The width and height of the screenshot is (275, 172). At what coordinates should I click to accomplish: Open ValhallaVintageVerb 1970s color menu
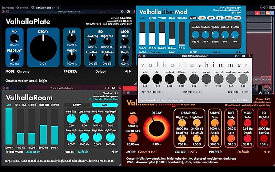tap(192, 152)
